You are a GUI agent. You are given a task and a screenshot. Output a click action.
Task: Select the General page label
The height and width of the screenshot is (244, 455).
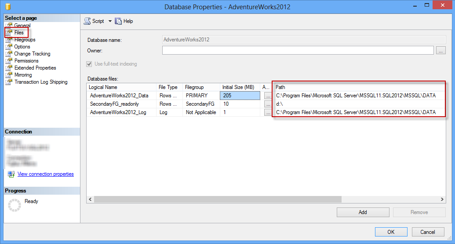pyautogui.click(x=22, y=25)
